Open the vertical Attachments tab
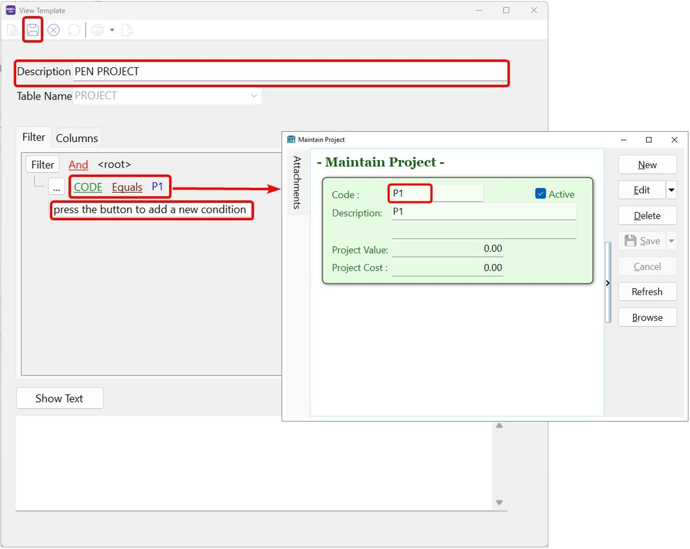The height and width of the screenshot is (549, 690). [x=297, y=182]
